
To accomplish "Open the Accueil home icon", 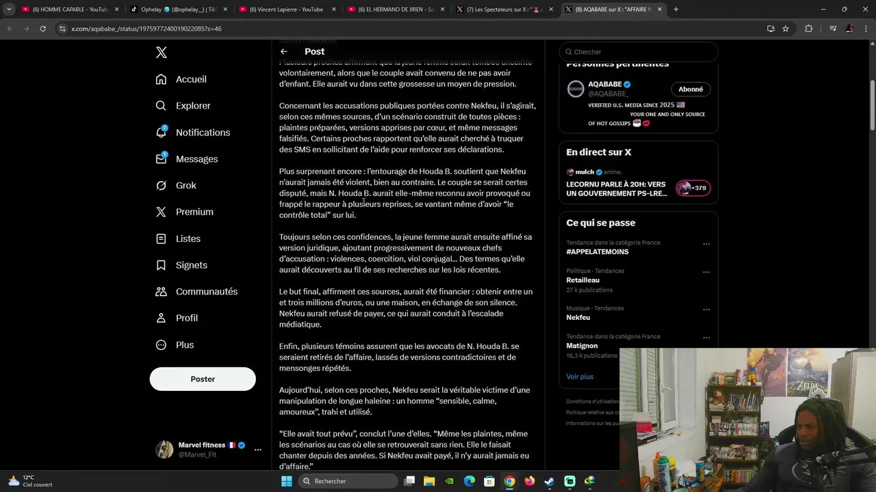I will click(161, 79).
